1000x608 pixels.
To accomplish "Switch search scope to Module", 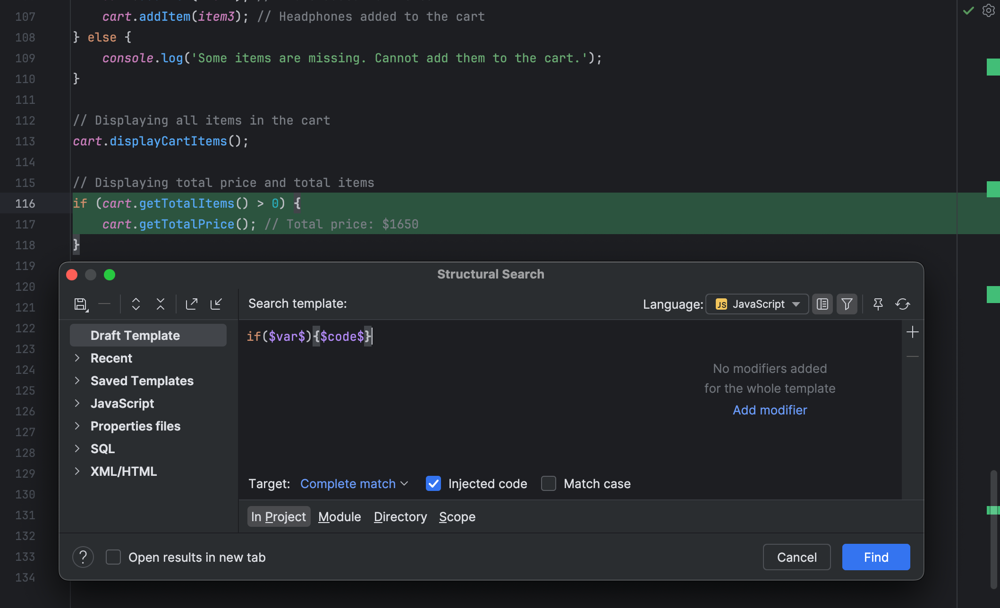I will click(339, 516).
